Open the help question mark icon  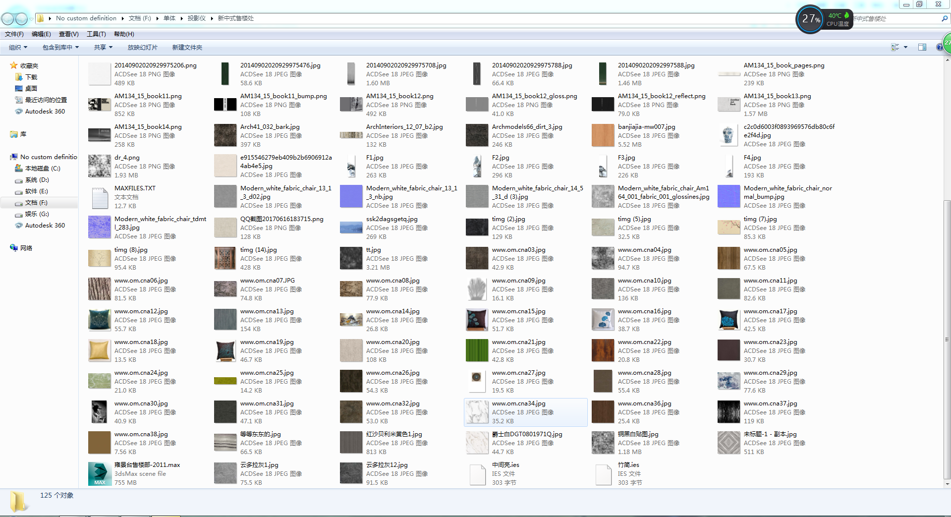tap(940, 48)
